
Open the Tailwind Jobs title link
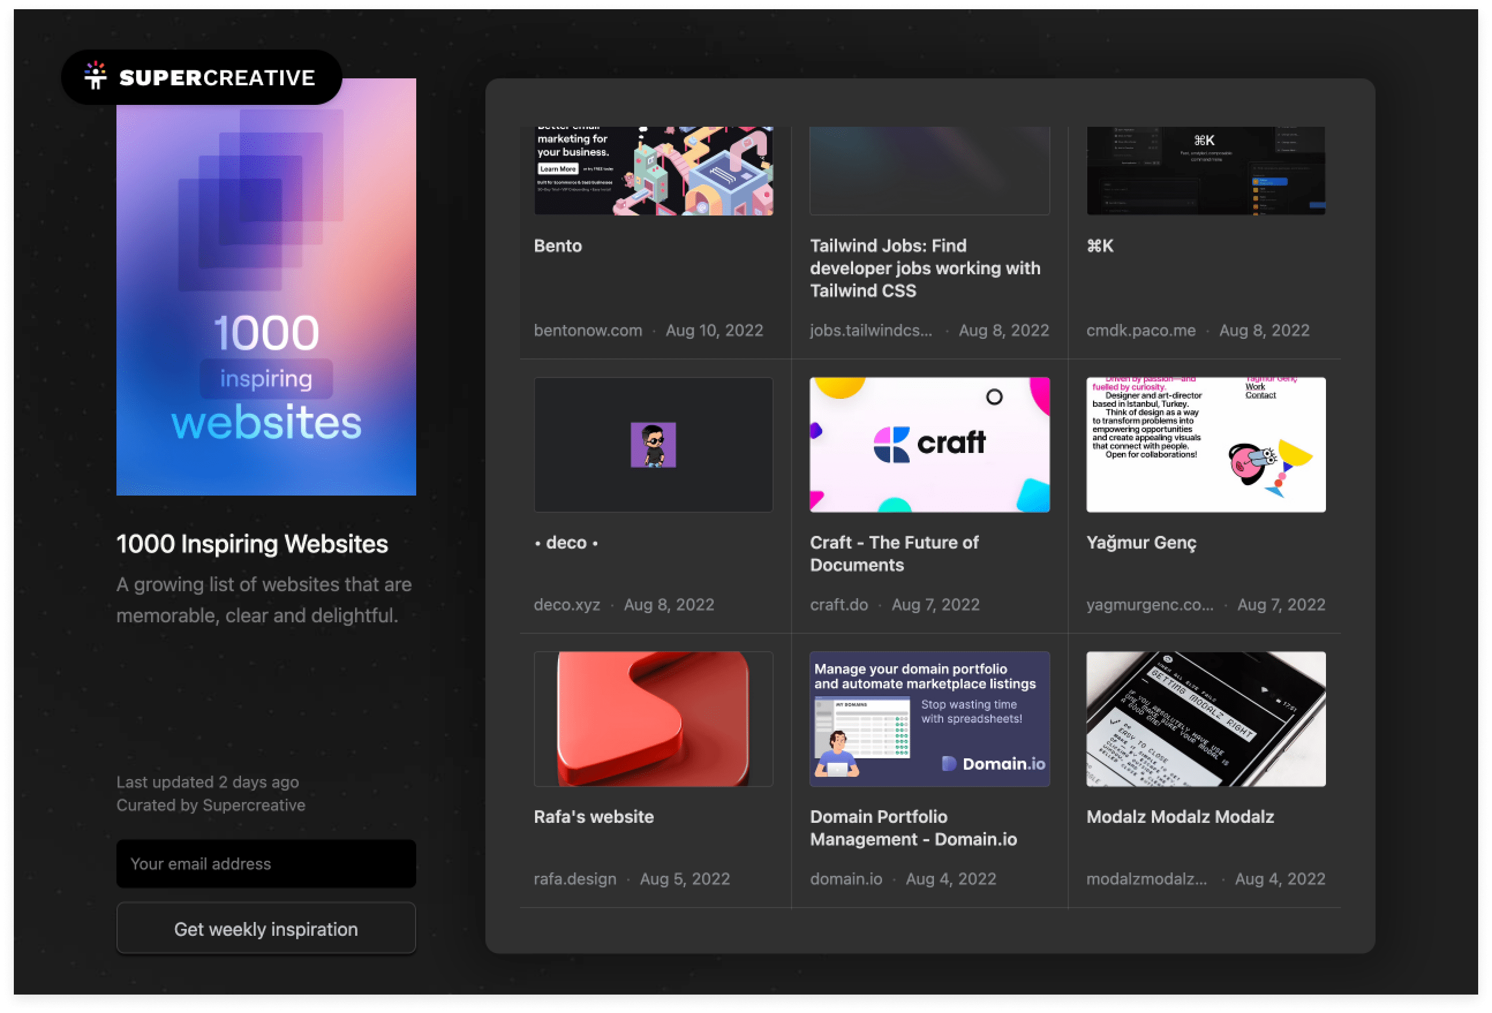pyautogui.click(x=925, y=268)
